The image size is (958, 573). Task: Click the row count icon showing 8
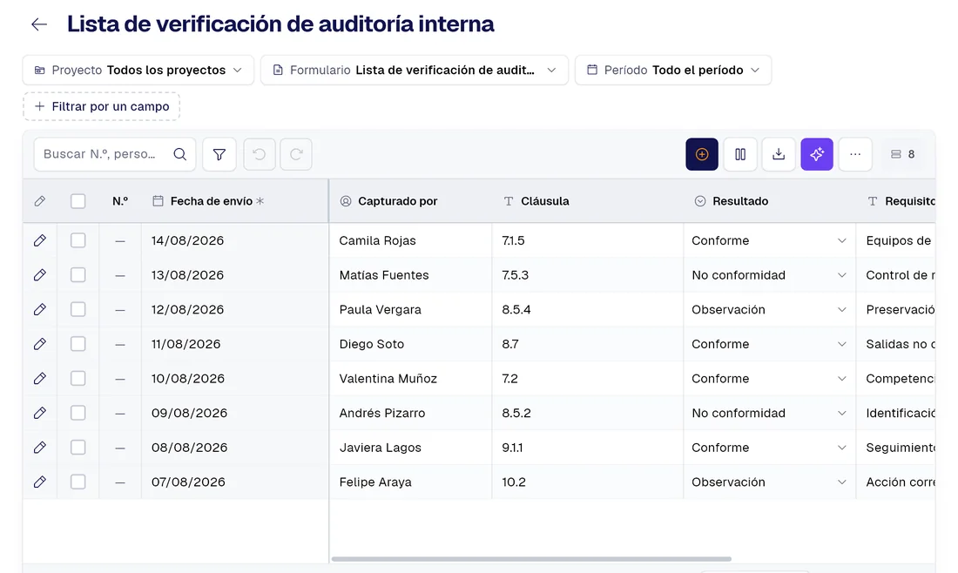(895, 154)
